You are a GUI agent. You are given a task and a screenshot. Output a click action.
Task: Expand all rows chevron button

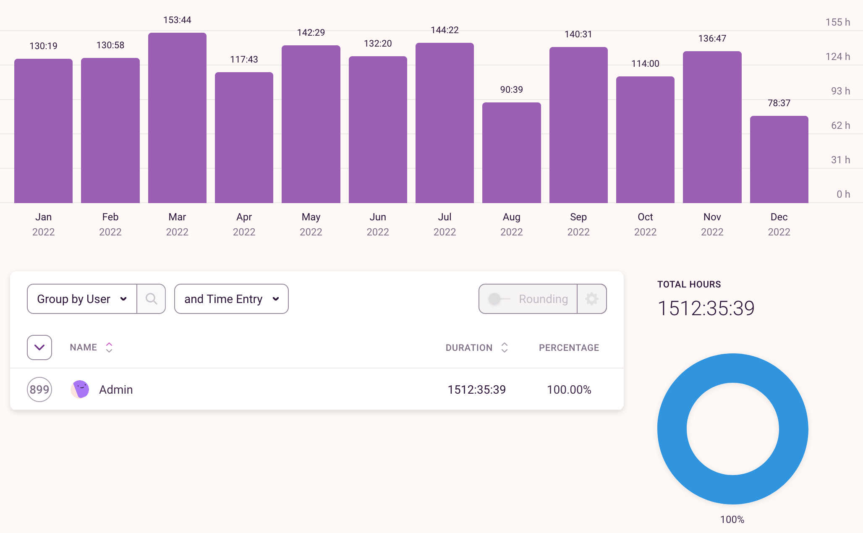point(39,347)
